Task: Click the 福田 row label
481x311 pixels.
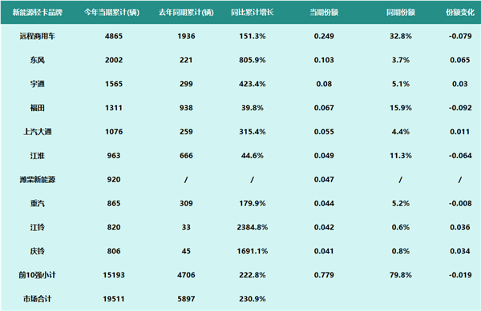Action: tap(38, 108)
